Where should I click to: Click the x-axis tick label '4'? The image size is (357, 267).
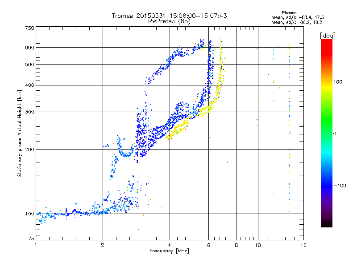tap(170, 245)
